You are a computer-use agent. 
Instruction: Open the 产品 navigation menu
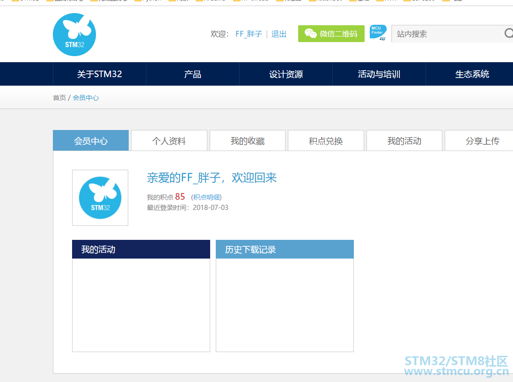click(x=193, y=74)
